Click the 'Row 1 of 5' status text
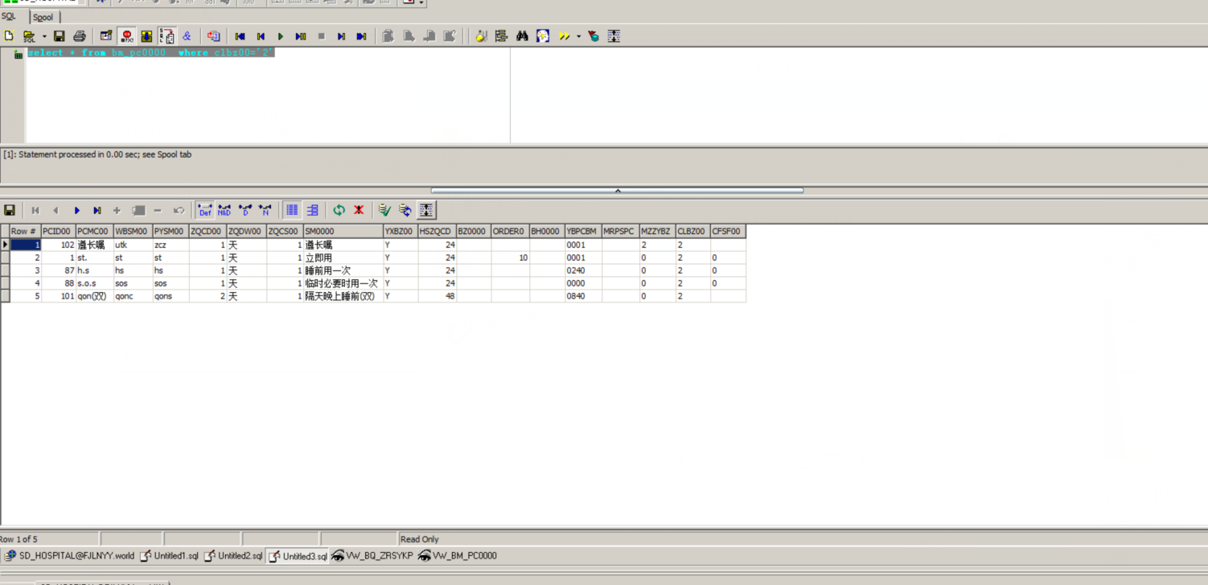This screenshot has height=585, width=1208. [18, 539]
